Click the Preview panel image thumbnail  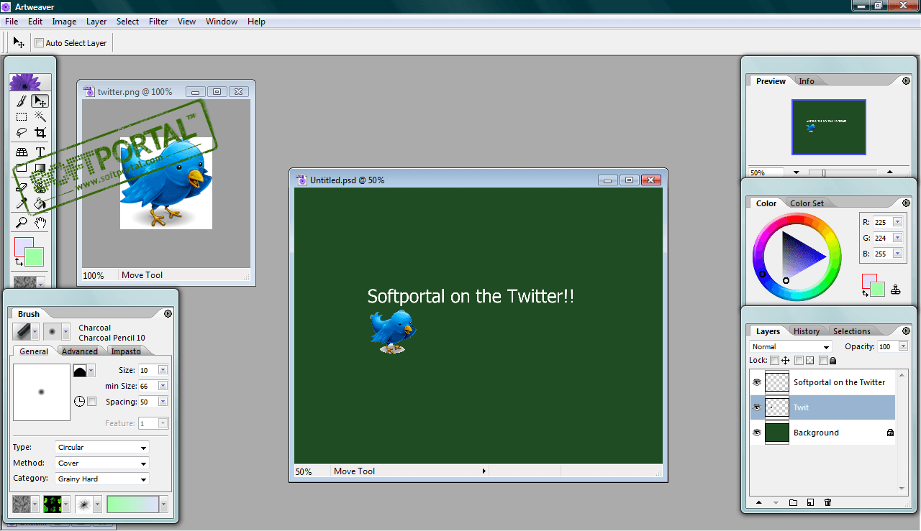829,127
